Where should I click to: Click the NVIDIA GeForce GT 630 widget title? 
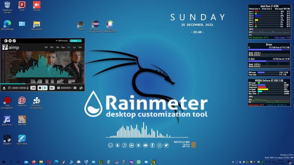(x=269, y=81)
